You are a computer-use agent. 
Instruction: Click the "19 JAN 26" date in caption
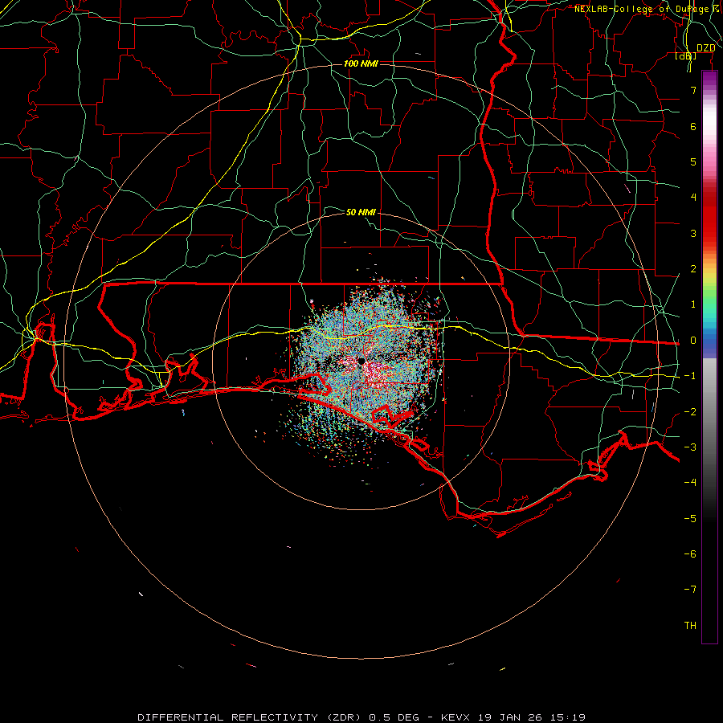click(510, 717)
